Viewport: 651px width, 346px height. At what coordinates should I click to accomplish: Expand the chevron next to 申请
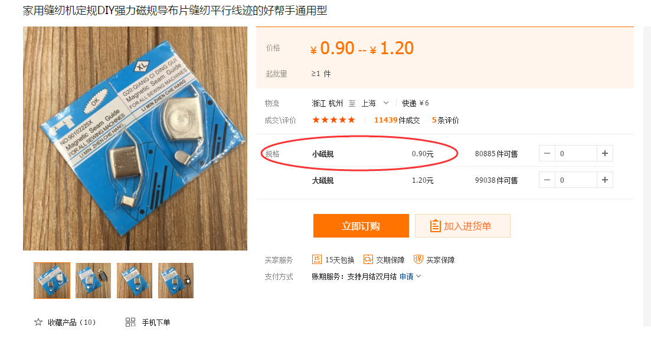(x=418, y=276)
